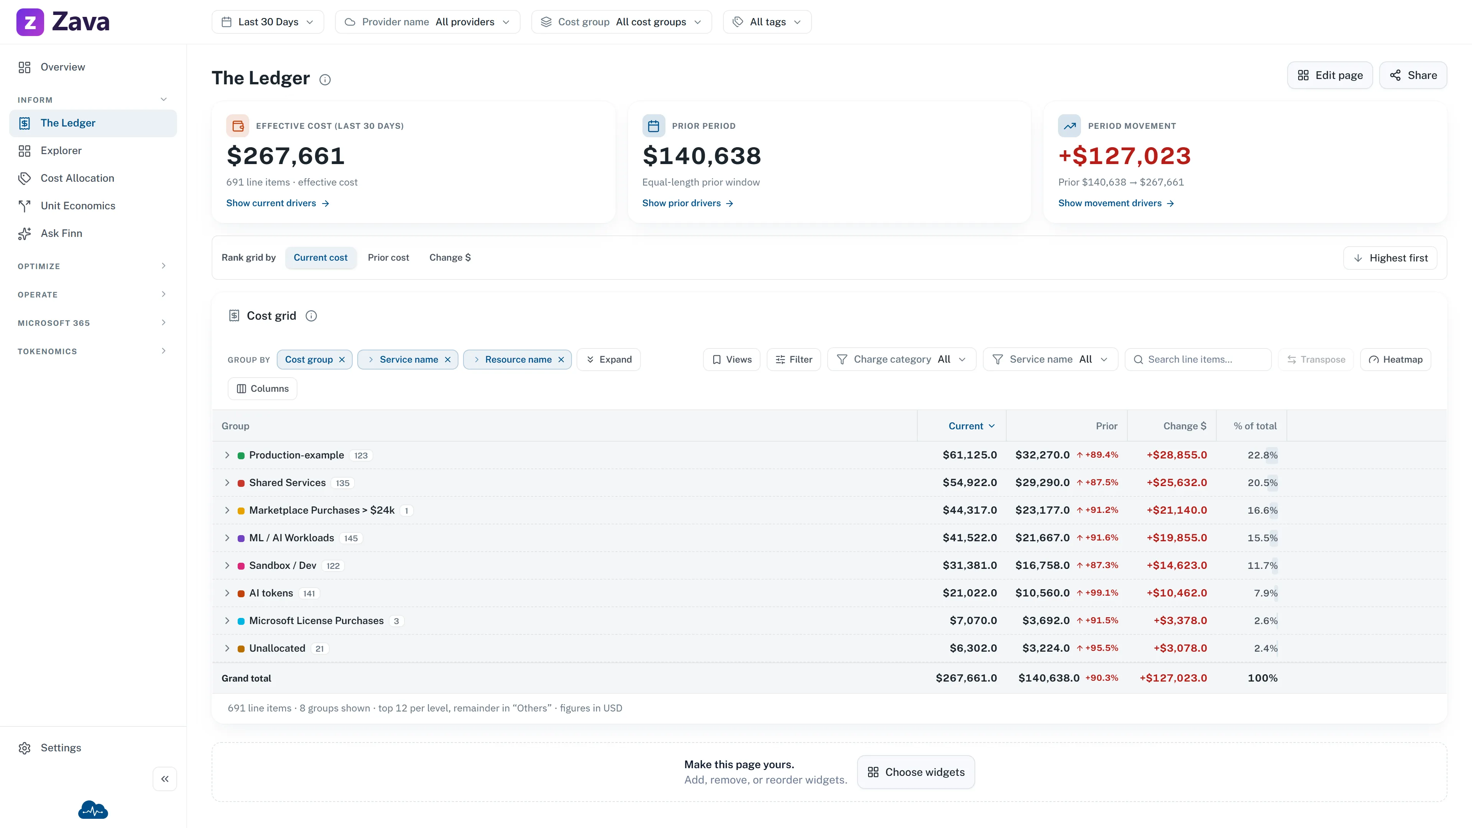Toggle the Highest first sort order
The height and width of the screenshot is (828, 1472).
tap(1390, 258)
